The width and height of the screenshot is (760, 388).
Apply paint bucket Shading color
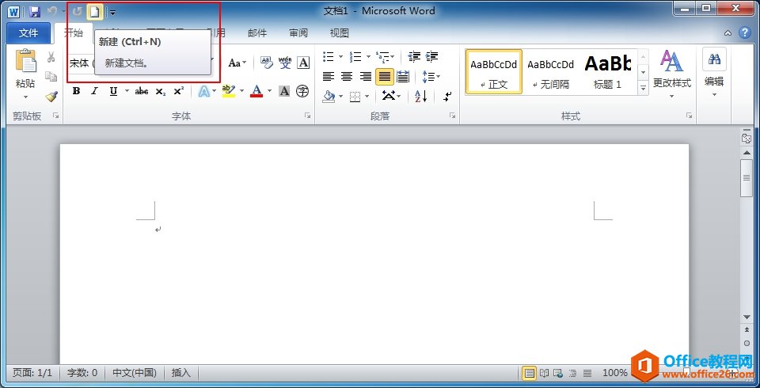click(329, 96)
